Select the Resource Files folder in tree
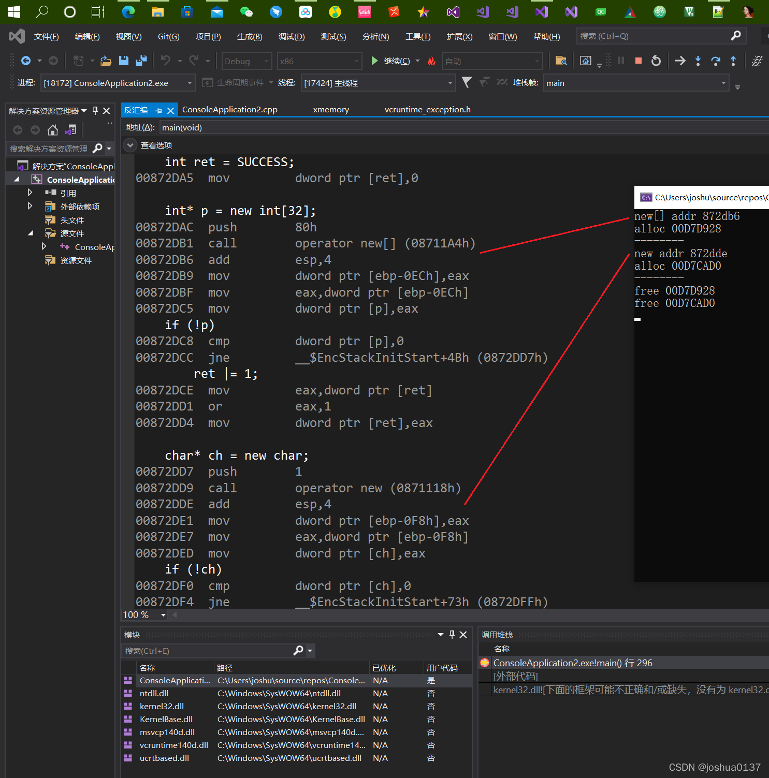769x778 pixels. pyautogui.click(x=76, y=260)
